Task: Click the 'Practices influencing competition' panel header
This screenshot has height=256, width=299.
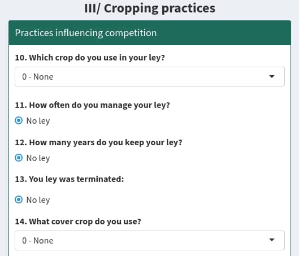Action: pyautogui.click(x=86, y=33)
